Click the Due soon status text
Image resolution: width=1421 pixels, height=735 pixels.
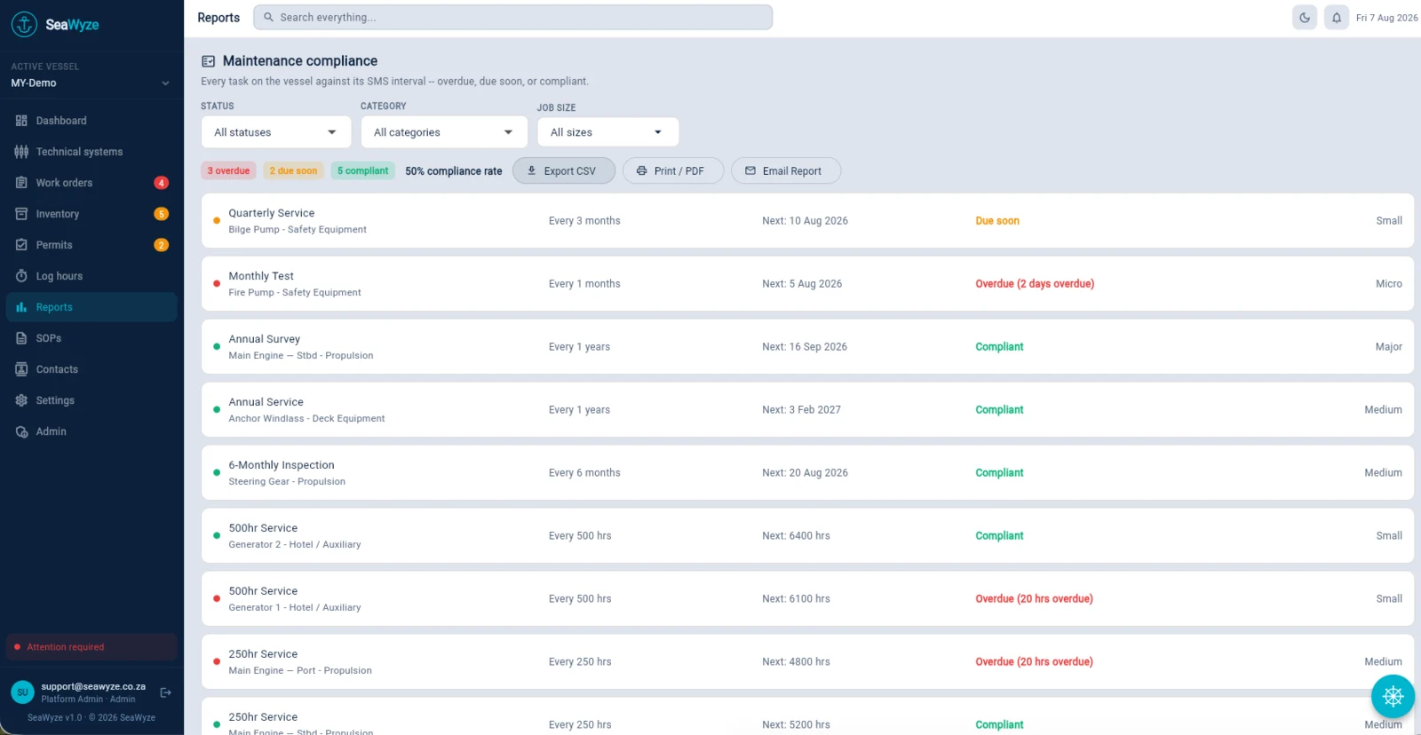(x=997, y=221)
